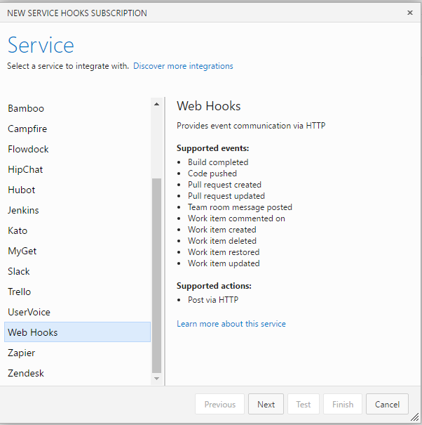Screen dimensions: 422x425
Task: Close the New Service Hooks Subscription dialog
Action: [x=410, y=13]
